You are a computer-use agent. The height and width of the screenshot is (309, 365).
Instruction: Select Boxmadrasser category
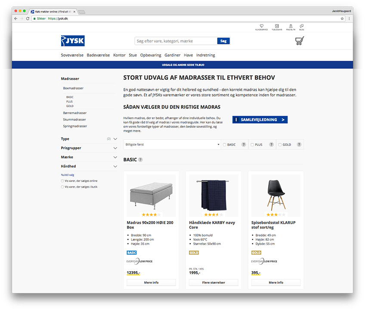[x=73, y=88]
